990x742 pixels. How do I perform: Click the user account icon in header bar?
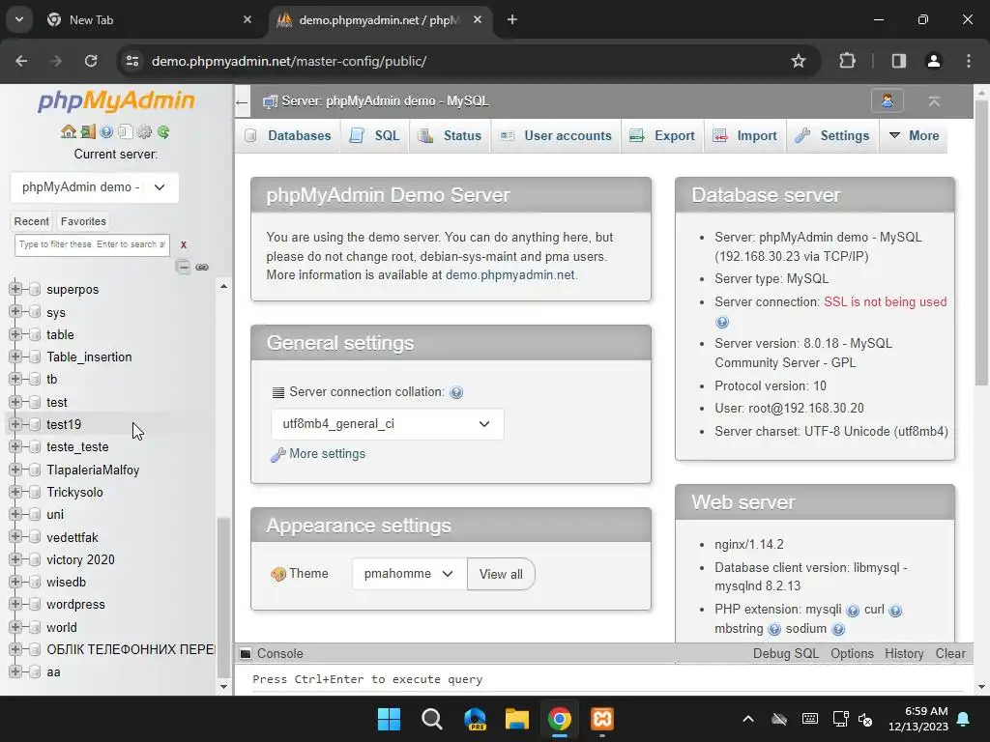click(x=888, y=100)
